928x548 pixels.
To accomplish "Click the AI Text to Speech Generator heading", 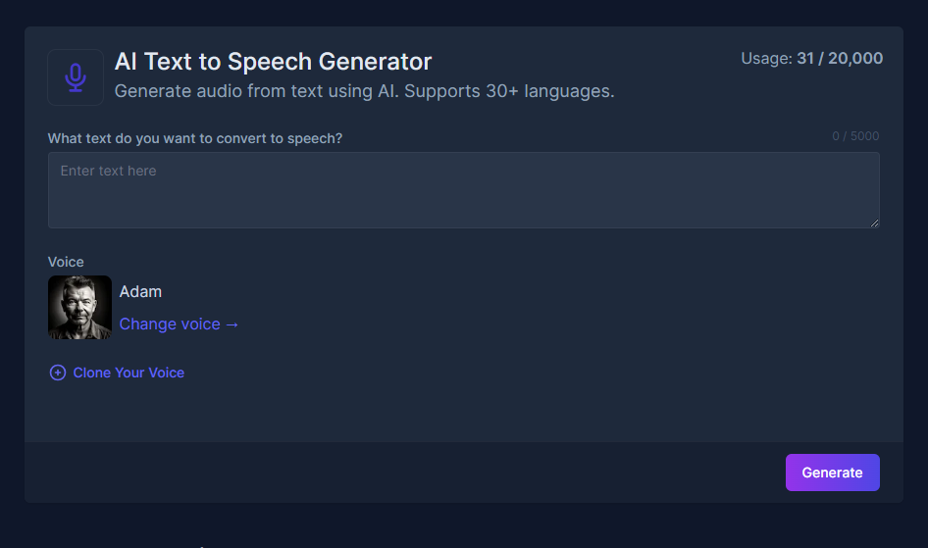I will click(x=273, y=62).
